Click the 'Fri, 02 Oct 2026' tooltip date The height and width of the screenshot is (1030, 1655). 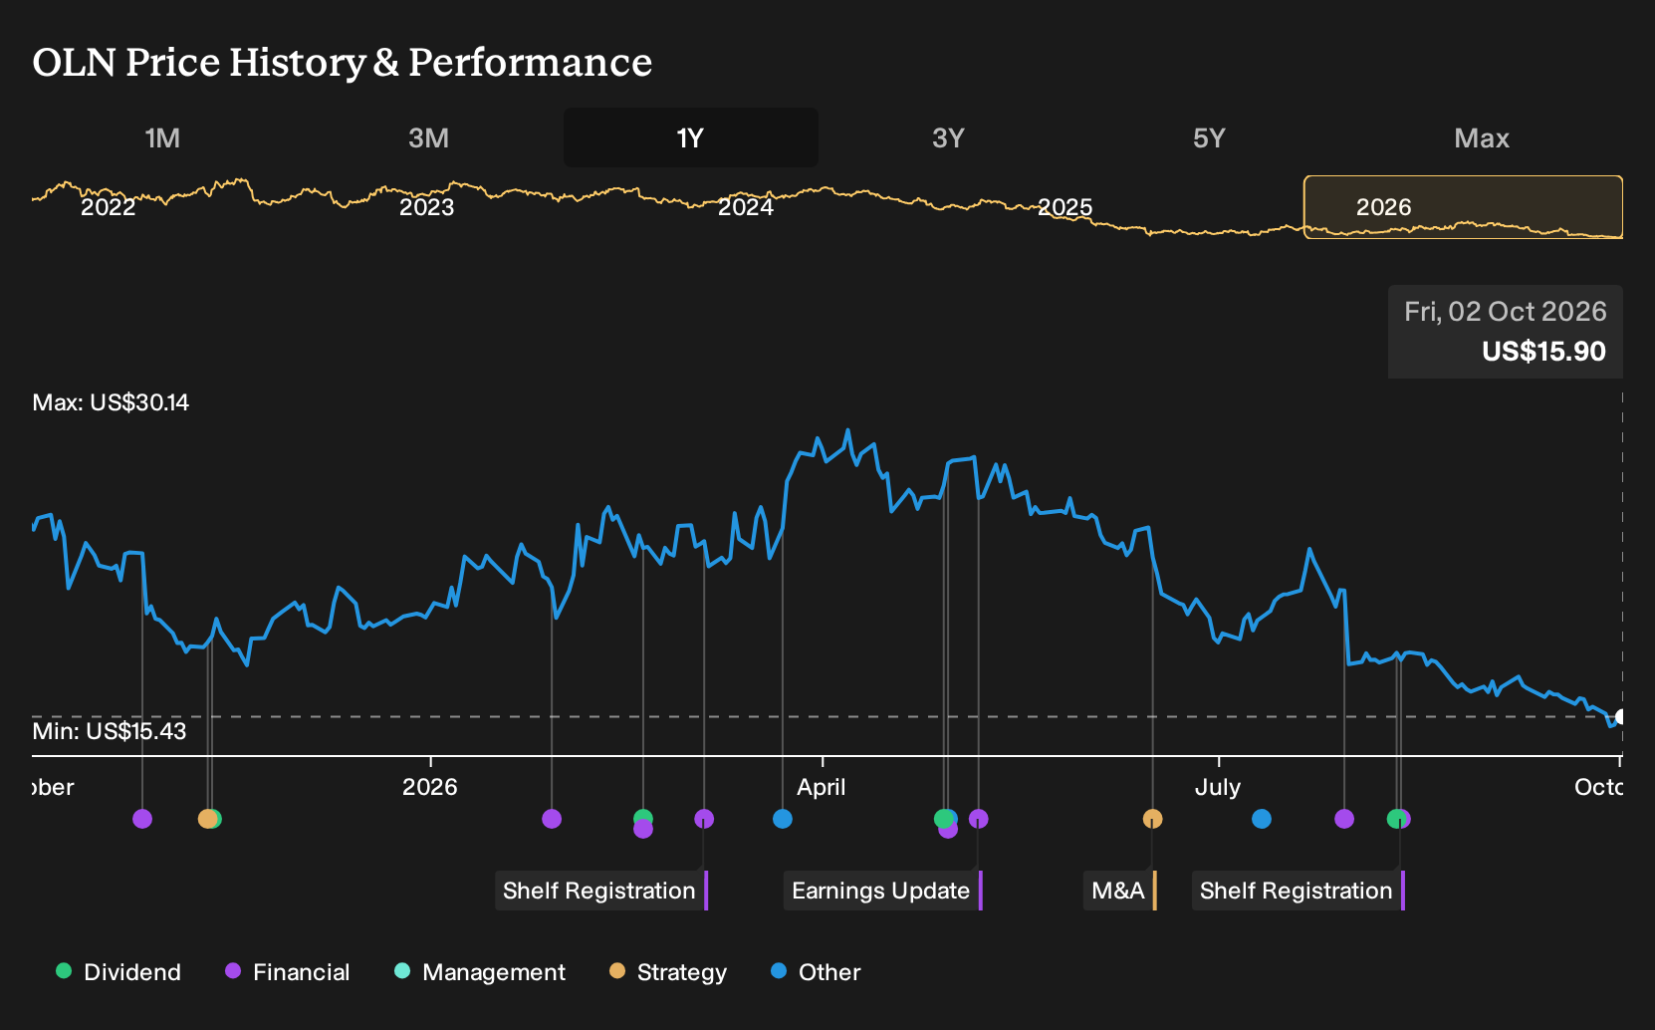tap(1506, 312)
